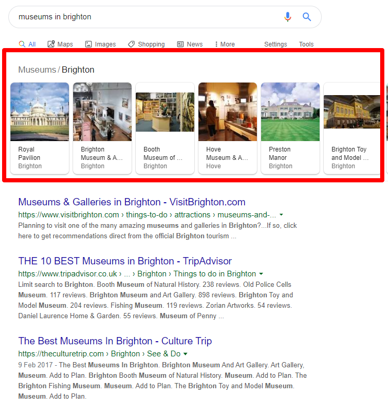
Task: Open Tools in the search toolbar
Action: coord(306,44)
